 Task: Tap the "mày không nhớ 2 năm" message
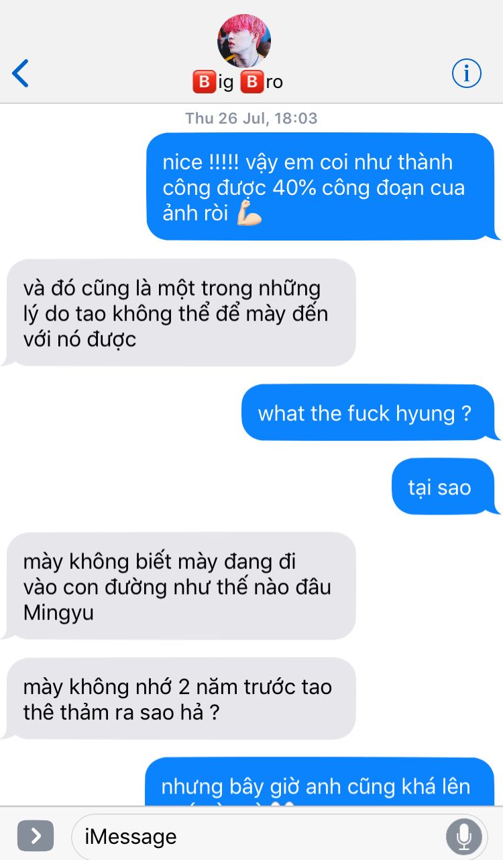181,698
